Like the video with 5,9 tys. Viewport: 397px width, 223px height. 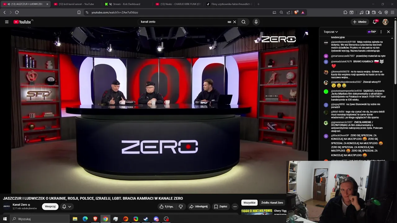pyautogui.click(x=166, y=207)
